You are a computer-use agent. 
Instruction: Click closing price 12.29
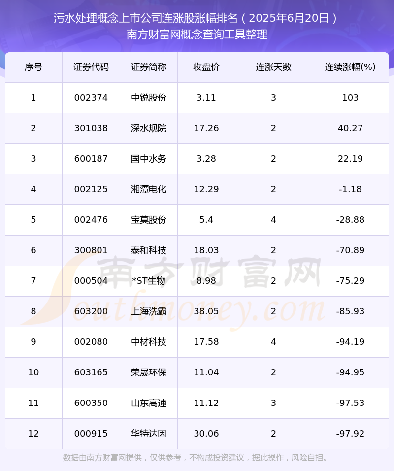point(206,189)
